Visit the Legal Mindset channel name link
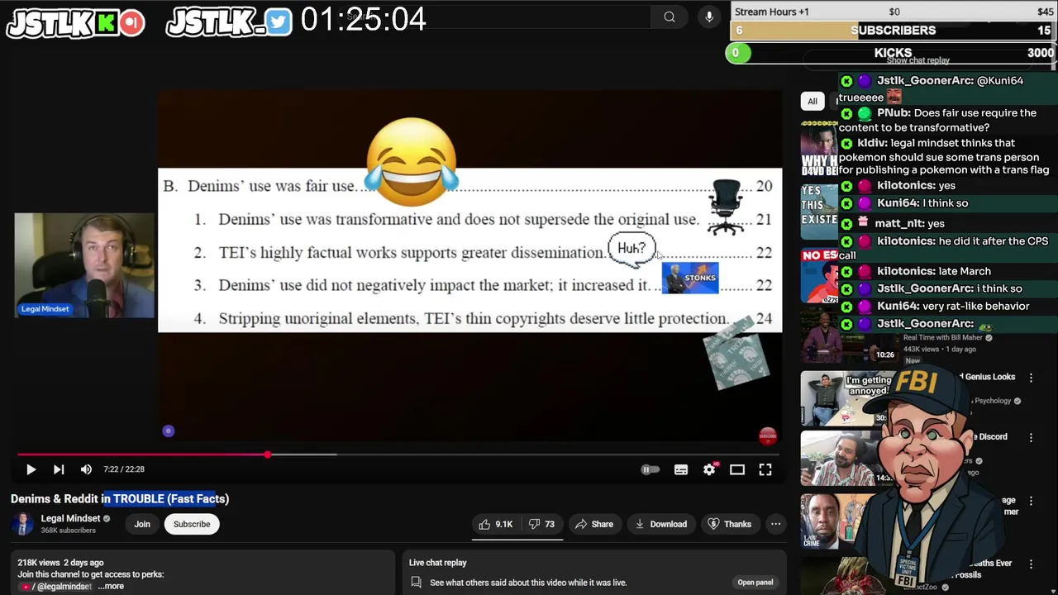The width and height of the screenshot is (1058, 595). coord(70,518)
